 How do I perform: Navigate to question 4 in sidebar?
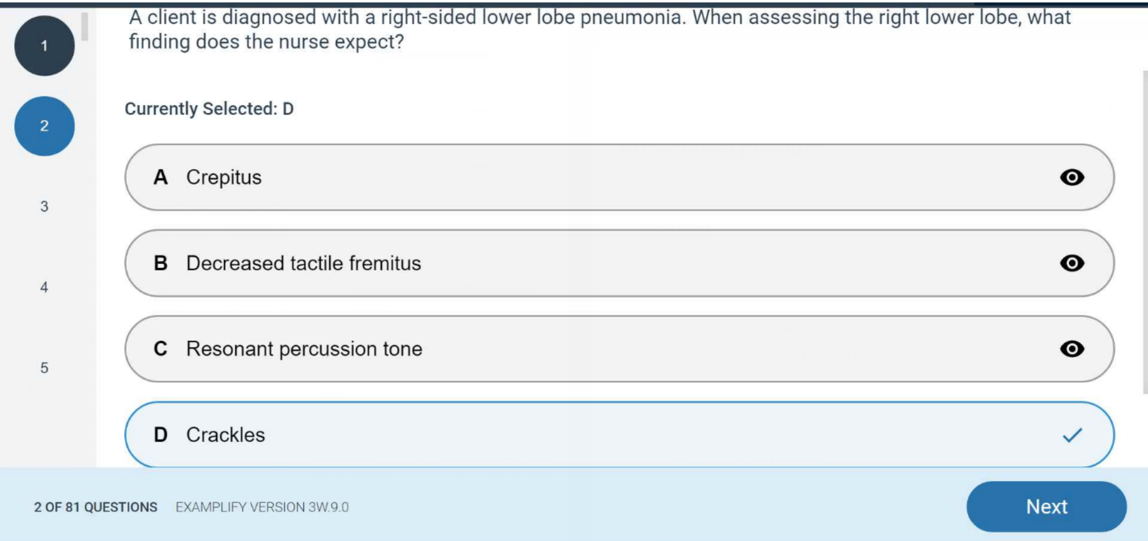coord(44,287)
